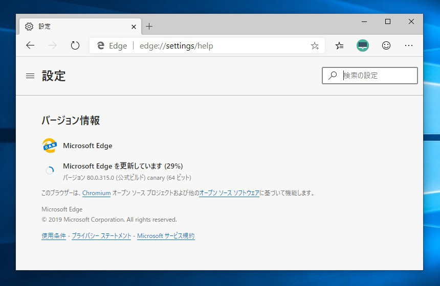Open the 使用条件 link
440x286 pixels.
click(x=54, y=236)
